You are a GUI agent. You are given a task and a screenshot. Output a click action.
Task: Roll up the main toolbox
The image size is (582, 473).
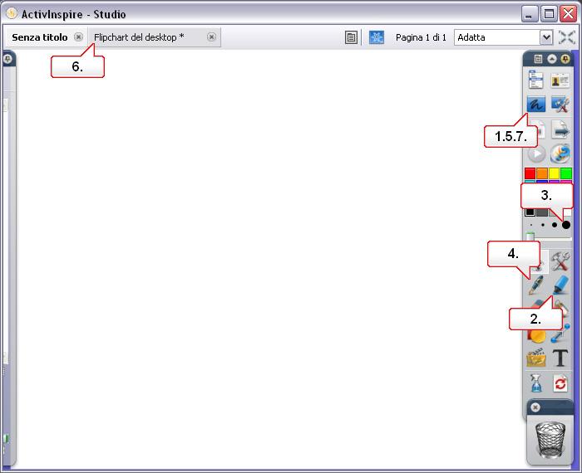tap(552, 59)
